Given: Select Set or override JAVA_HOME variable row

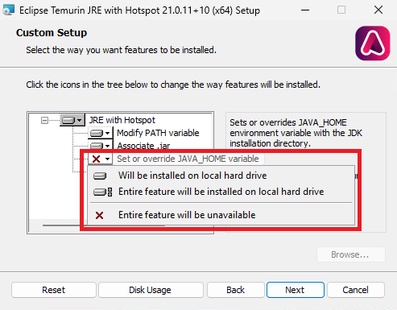Looking at the screenshot, I should click(188, 159).
